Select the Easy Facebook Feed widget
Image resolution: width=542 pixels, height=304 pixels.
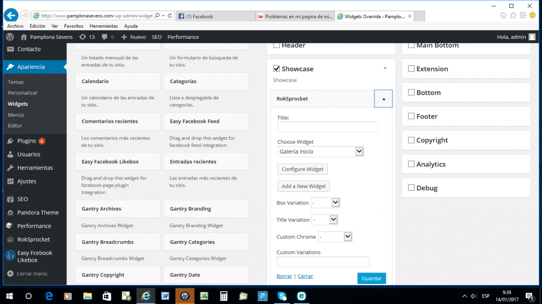click(205, 121)
